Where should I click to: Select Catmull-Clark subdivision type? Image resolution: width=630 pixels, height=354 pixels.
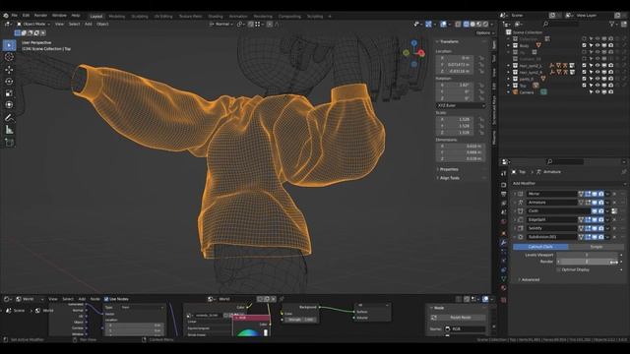point(540,247)
